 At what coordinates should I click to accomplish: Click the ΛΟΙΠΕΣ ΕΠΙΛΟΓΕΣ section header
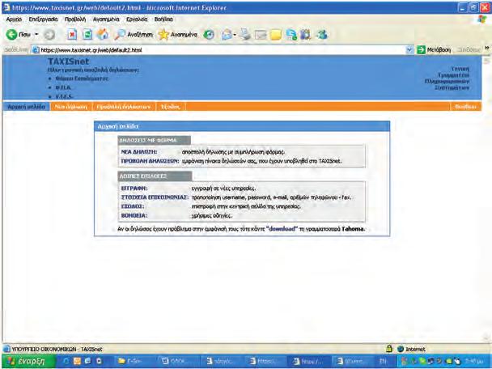point(155,176)
